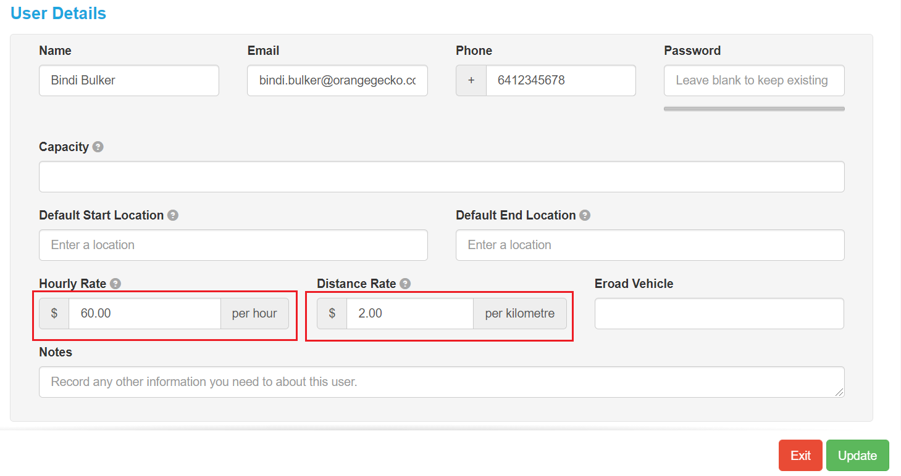
Task: Click the dollar sign before Distance Rate
Action: (x=332, y=313)
